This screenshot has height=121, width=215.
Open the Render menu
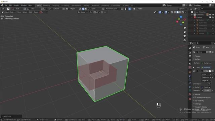coord(16,5)
